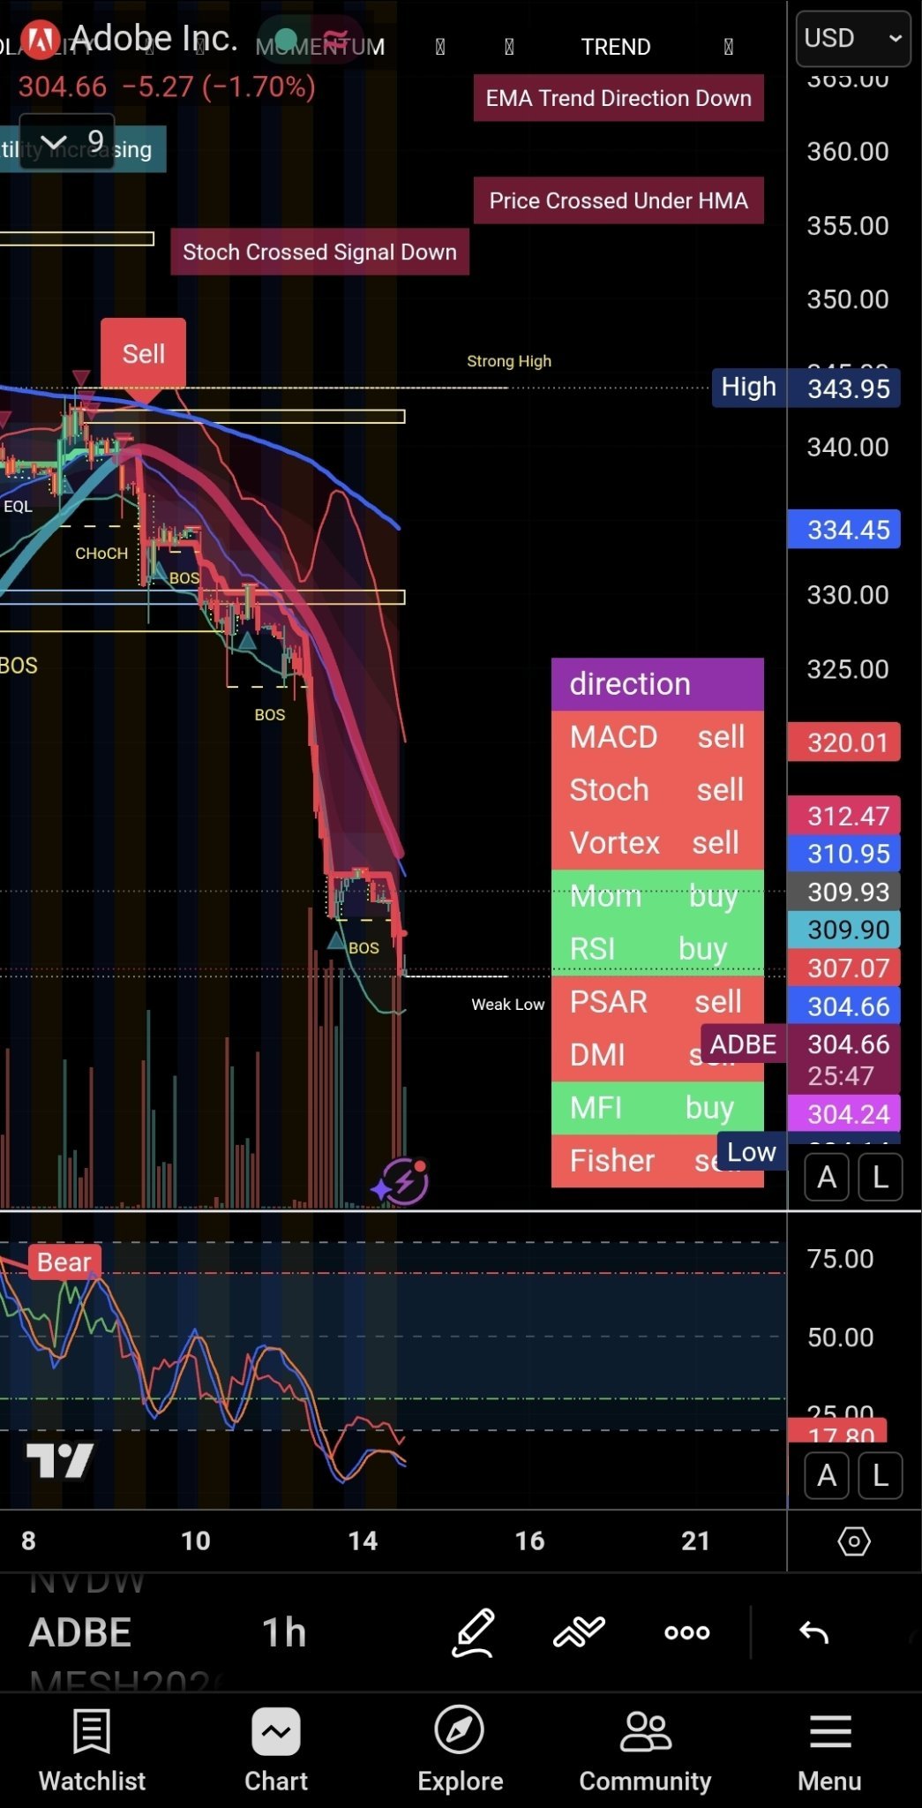The width and height of the screenshot is (922, 1808).
Task: Tap the Price Crossed Under HMA label
Action: tap(618, 200)
